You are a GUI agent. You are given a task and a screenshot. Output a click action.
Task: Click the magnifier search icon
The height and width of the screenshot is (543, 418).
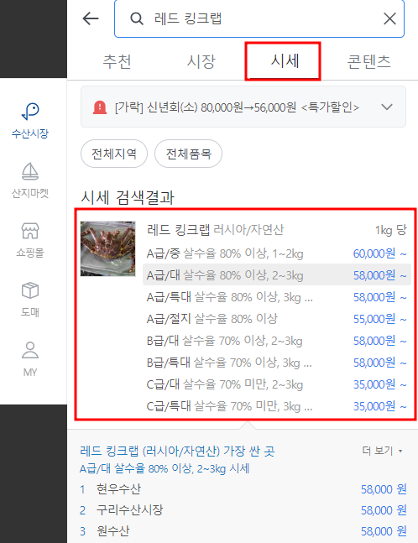click(137, 18)
